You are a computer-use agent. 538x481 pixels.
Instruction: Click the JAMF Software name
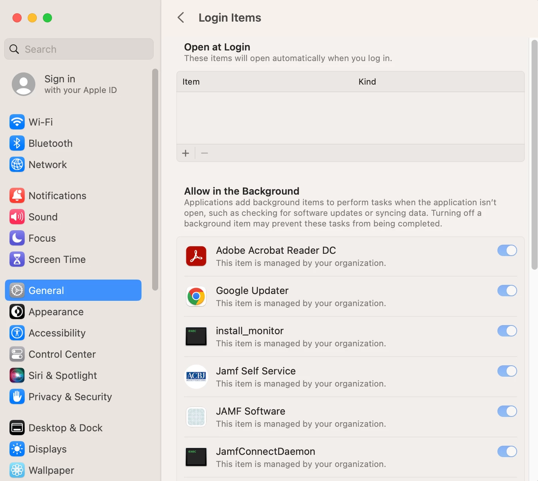[x=250, y=411]
